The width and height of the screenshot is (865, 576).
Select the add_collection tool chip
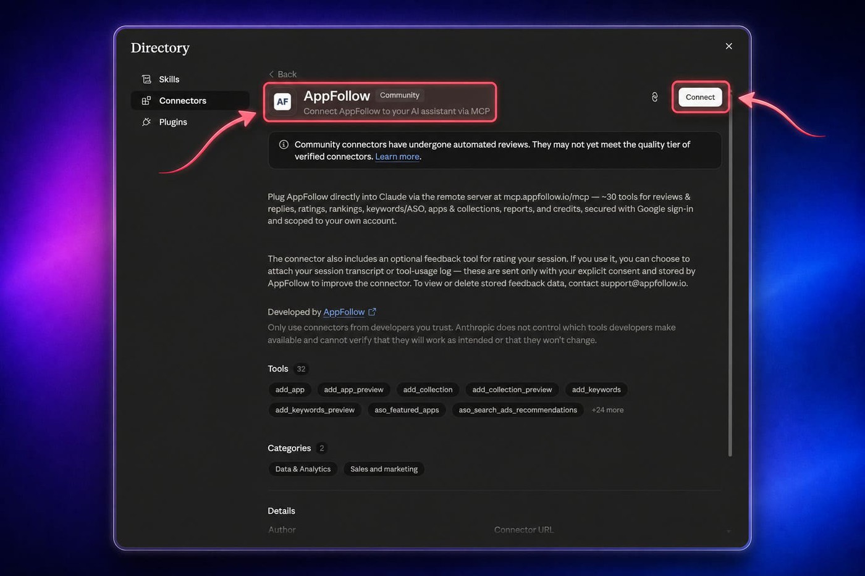428,390
